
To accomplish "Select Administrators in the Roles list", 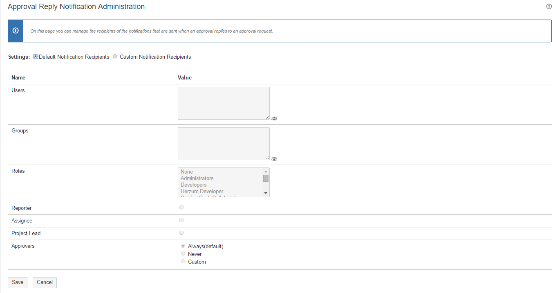I will point(197,178).
